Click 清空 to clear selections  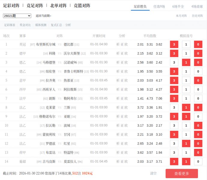[153, 173]
